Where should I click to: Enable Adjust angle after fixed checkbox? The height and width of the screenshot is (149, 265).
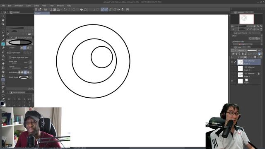10,58
